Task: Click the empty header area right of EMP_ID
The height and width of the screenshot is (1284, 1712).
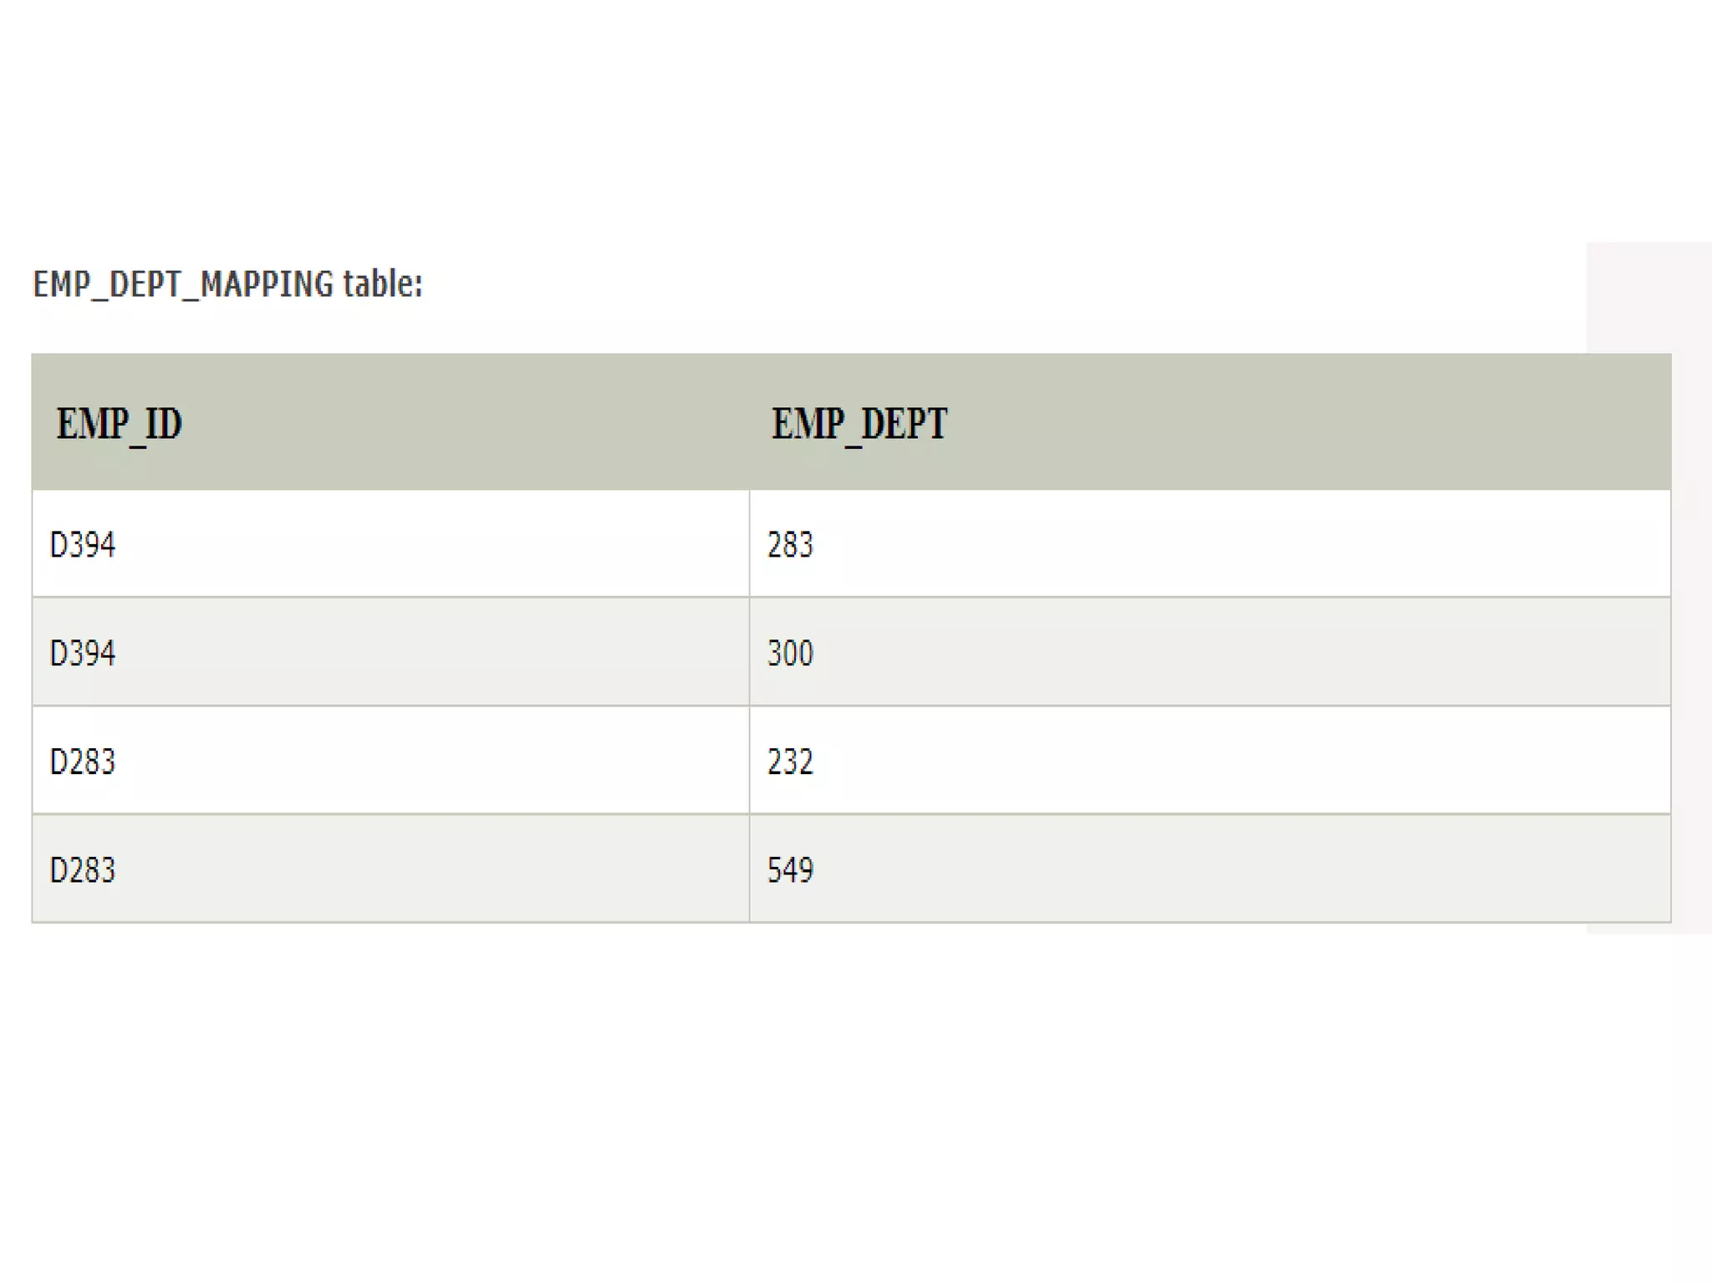Action: [460, 424]
